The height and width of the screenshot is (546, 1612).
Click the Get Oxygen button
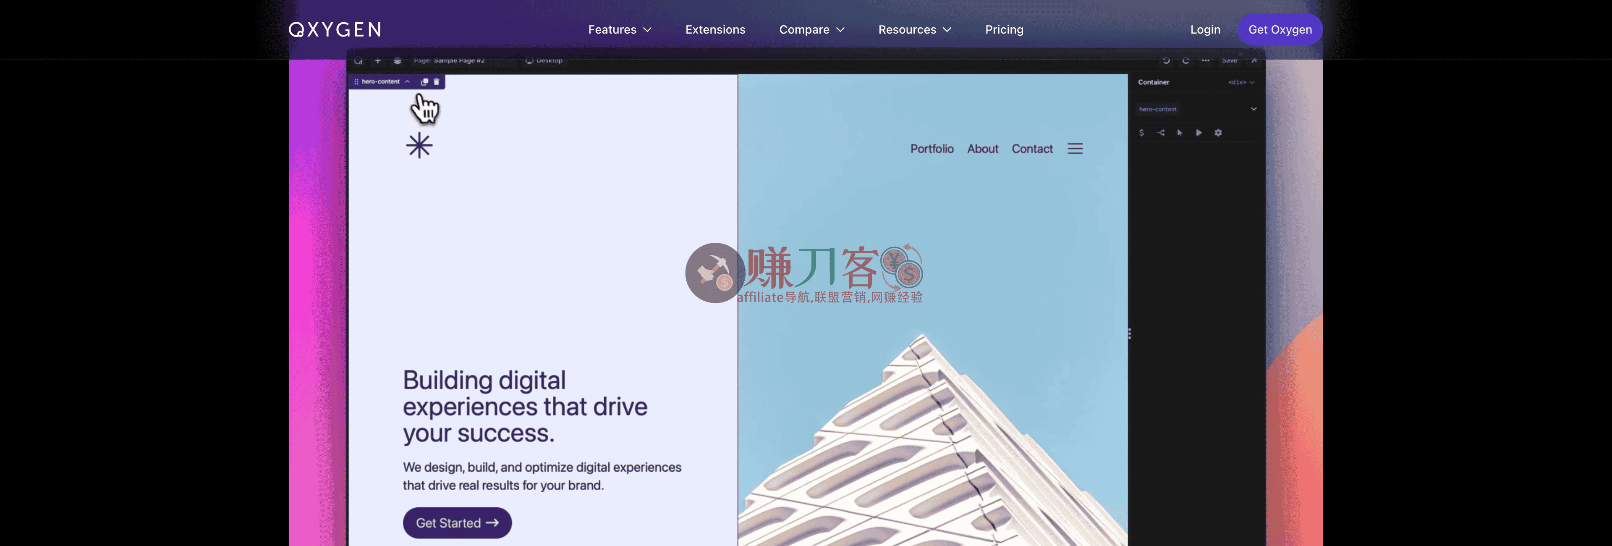point(1279,29)
